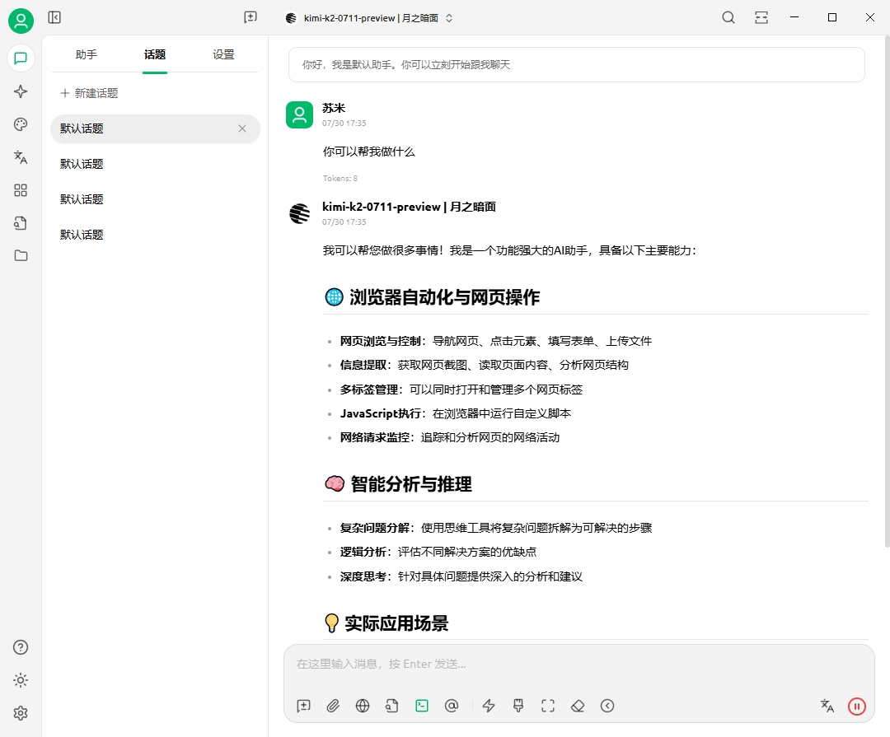This screenshot has height=737, width=890.
Task: Click the kimi-k2-0711-preview | 月之暗面 message header
Action: [x=410, y=207]
